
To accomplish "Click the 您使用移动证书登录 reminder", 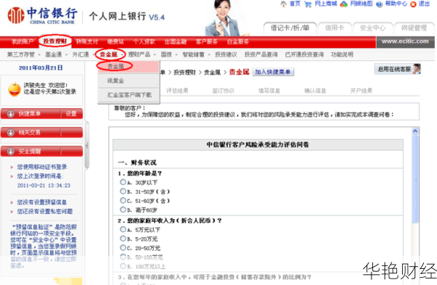I will click(42, 167).
